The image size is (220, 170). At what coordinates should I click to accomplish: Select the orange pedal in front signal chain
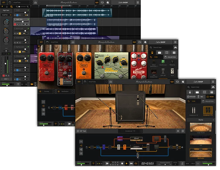(125, 147)
